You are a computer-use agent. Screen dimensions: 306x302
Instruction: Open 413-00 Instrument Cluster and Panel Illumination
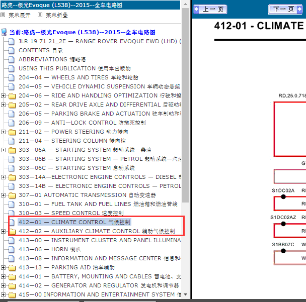tap(100, 240)
